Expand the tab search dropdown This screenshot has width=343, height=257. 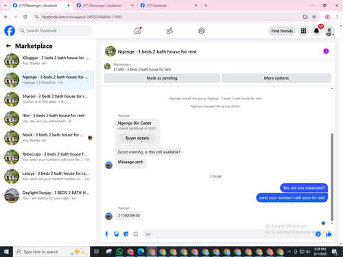pos(5,5)
